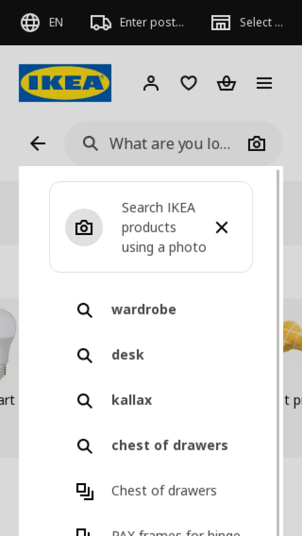
Task: Go to the IKEA logo homepage
Action: (65, 83)
